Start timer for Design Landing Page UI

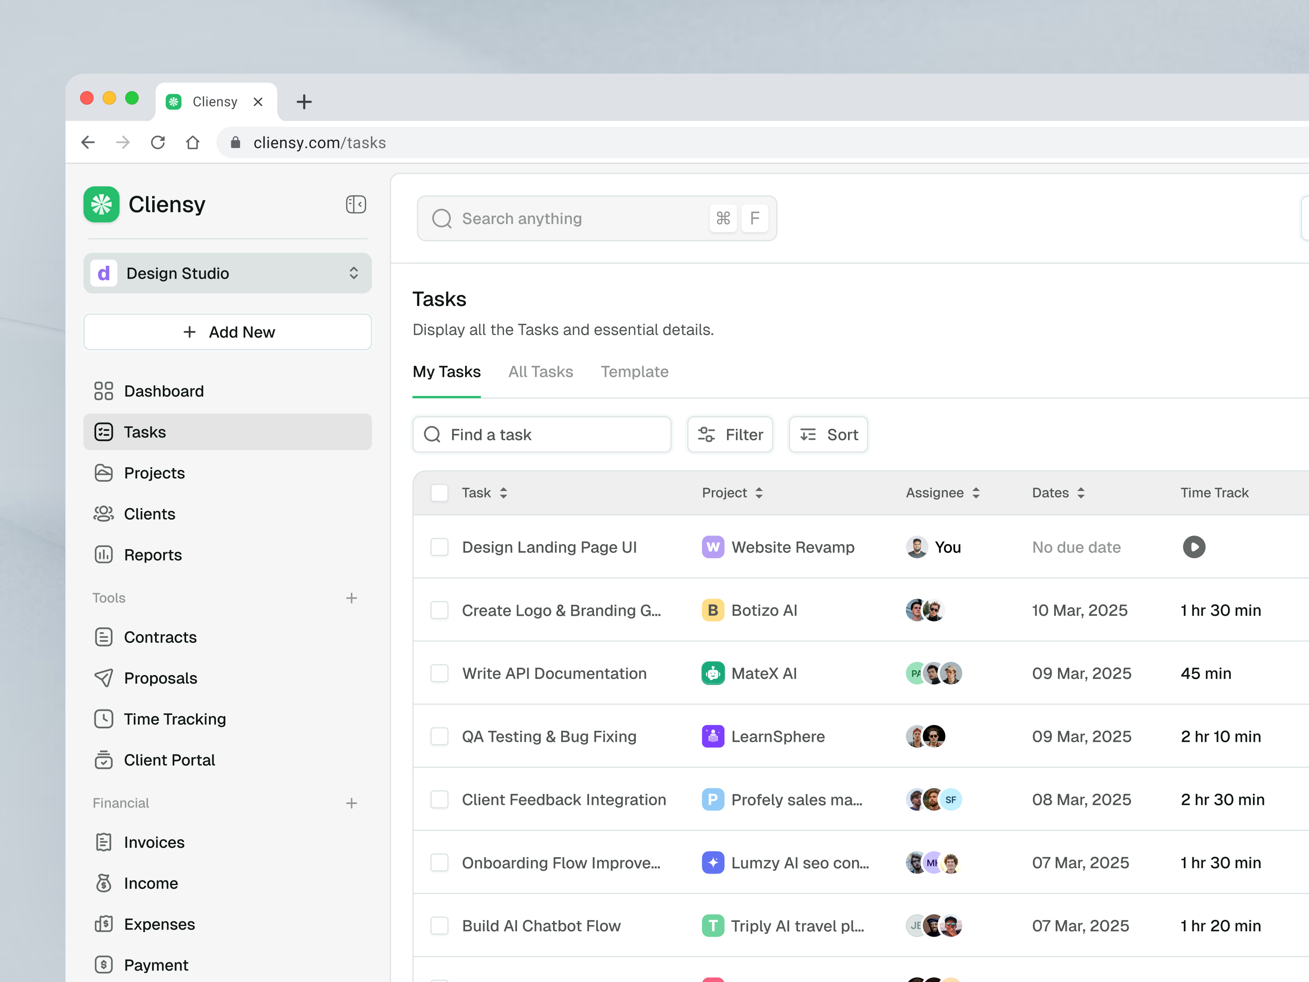(x=1194, y=547)
